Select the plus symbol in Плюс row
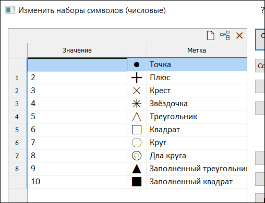 click(137, 78)
